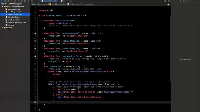The width and height of the screenshot is (200, 112).
Task: Click on "import UIKit" text
Action: 46,10
